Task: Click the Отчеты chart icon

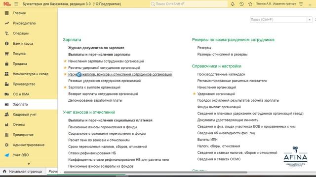Action: (6, 124)
